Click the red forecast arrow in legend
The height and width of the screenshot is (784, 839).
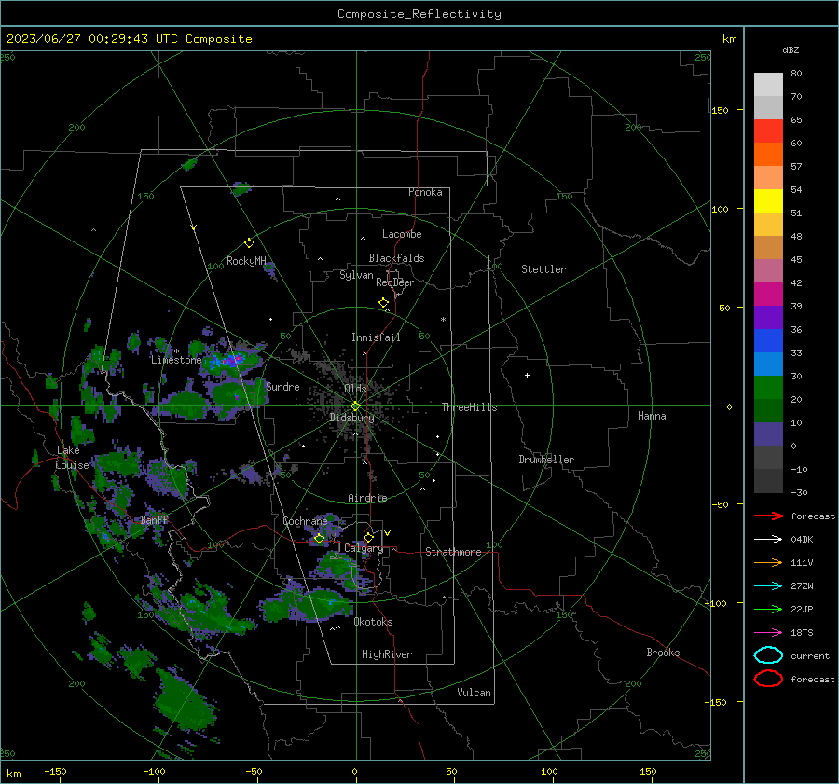[x=768, y=516]
